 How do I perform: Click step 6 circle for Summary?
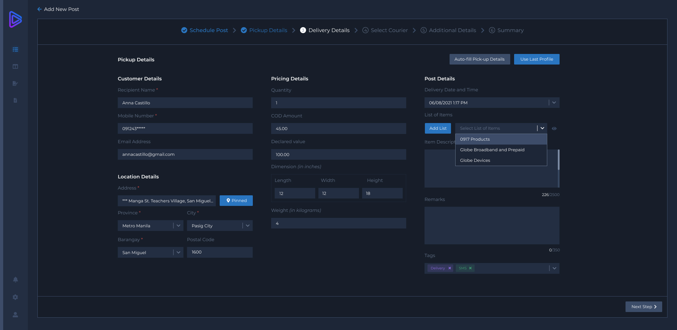click(492, 30)
